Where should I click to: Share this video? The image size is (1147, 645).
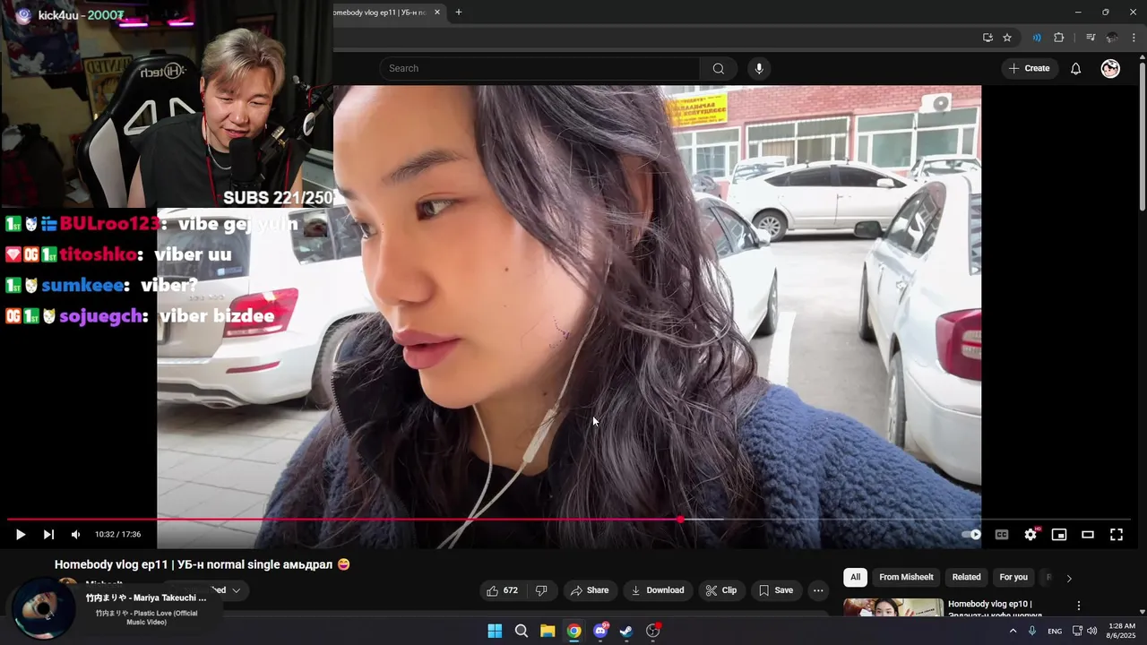[x=590, y=590]
